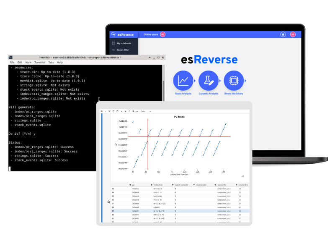Click the Stress the binary chip icon

(x=234, y=81)
